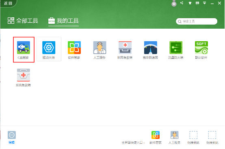Open the skin shirt icon in title bar
225x149 pixels.
pyautogui.click(x=190, y=3)
